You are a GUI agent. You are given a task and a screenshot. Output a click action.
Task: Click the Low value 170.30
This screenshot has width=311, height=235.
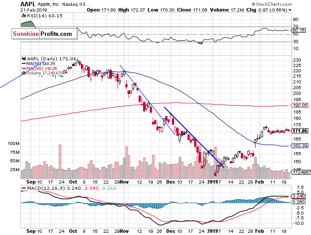tap(167, 10)
